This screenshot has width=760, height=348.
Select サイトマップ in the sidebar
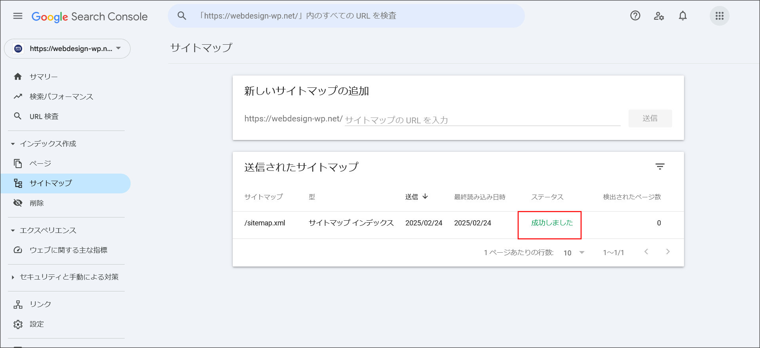tap(65, 183)
